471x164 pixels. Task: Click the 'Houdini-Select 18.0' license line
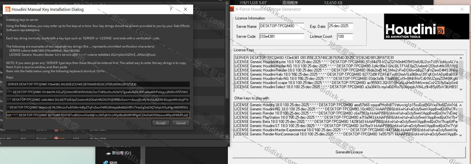click(x=346, y=87)
